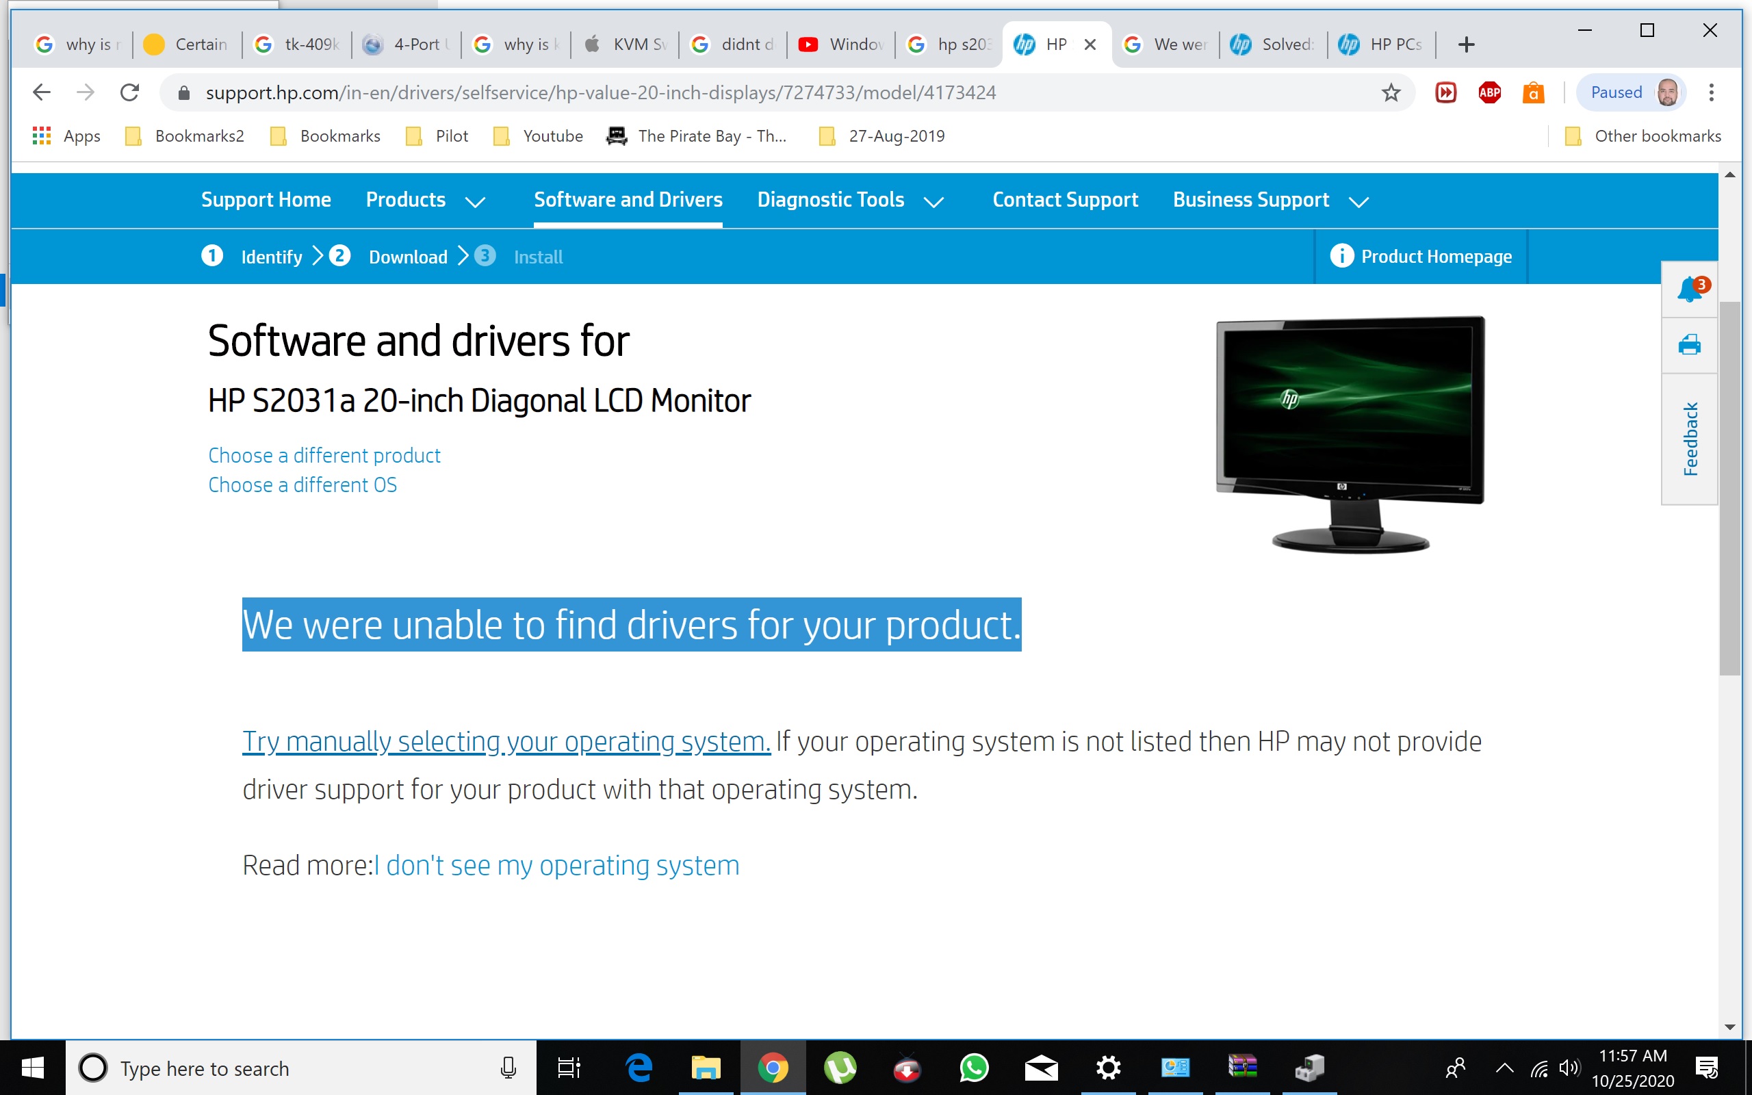Click Try manually selecting your operating system
This screenshot has height=1095, width=1752.
[x=504, y=741]
